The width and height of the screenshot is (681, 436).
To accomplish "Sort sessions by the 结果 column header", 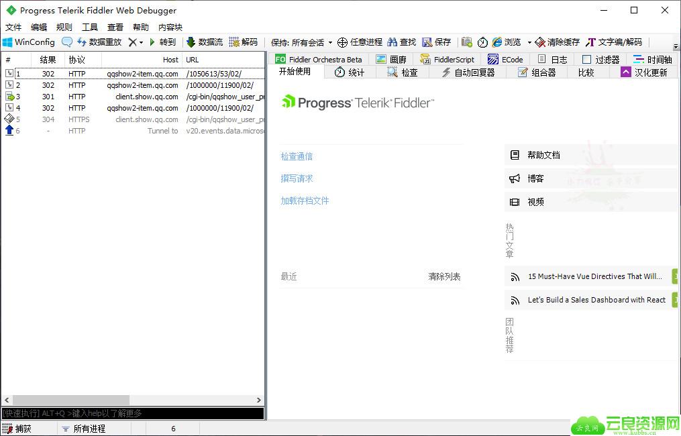I will click(x=48, y=60).
